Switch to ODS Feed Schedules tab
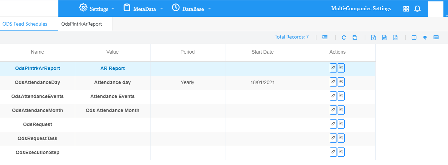This screenshot has height=165, width=448. [x=25, y=24]
